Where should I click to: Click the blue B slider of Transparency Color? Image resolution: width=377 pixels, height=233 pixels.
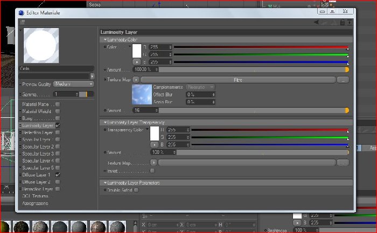270,145
